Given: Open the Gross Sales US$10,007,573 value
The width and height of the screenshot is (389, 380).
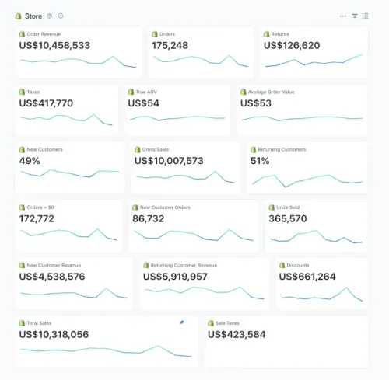Looking at the screenshot, I should (x=169, y=161).
